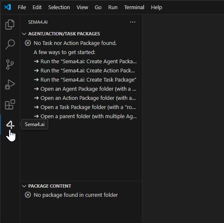
Task: Open the Edit menu
Action: pyautogui.click(x=37, y=7)
